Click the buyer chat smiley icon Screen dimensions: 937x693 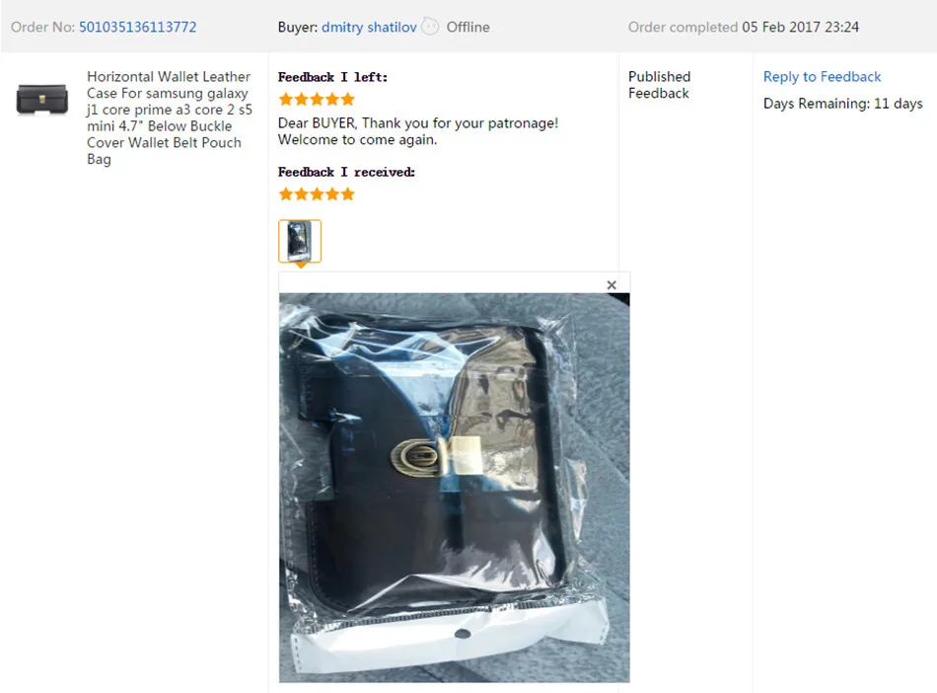tap(430, 27)
